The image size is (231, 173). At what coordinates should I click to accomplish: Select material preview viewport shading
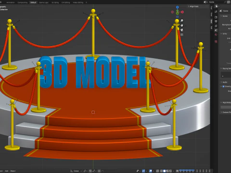click(x=167, y=171)
